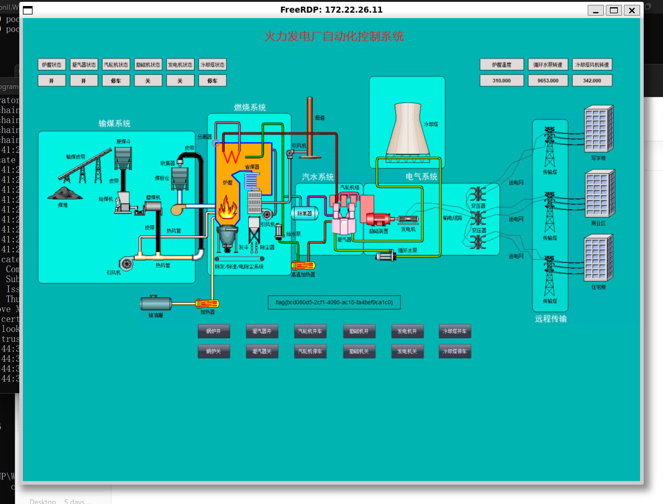Click the cooling tower graphic
Viewport: 663px width, 504px height.
[407, 129]
